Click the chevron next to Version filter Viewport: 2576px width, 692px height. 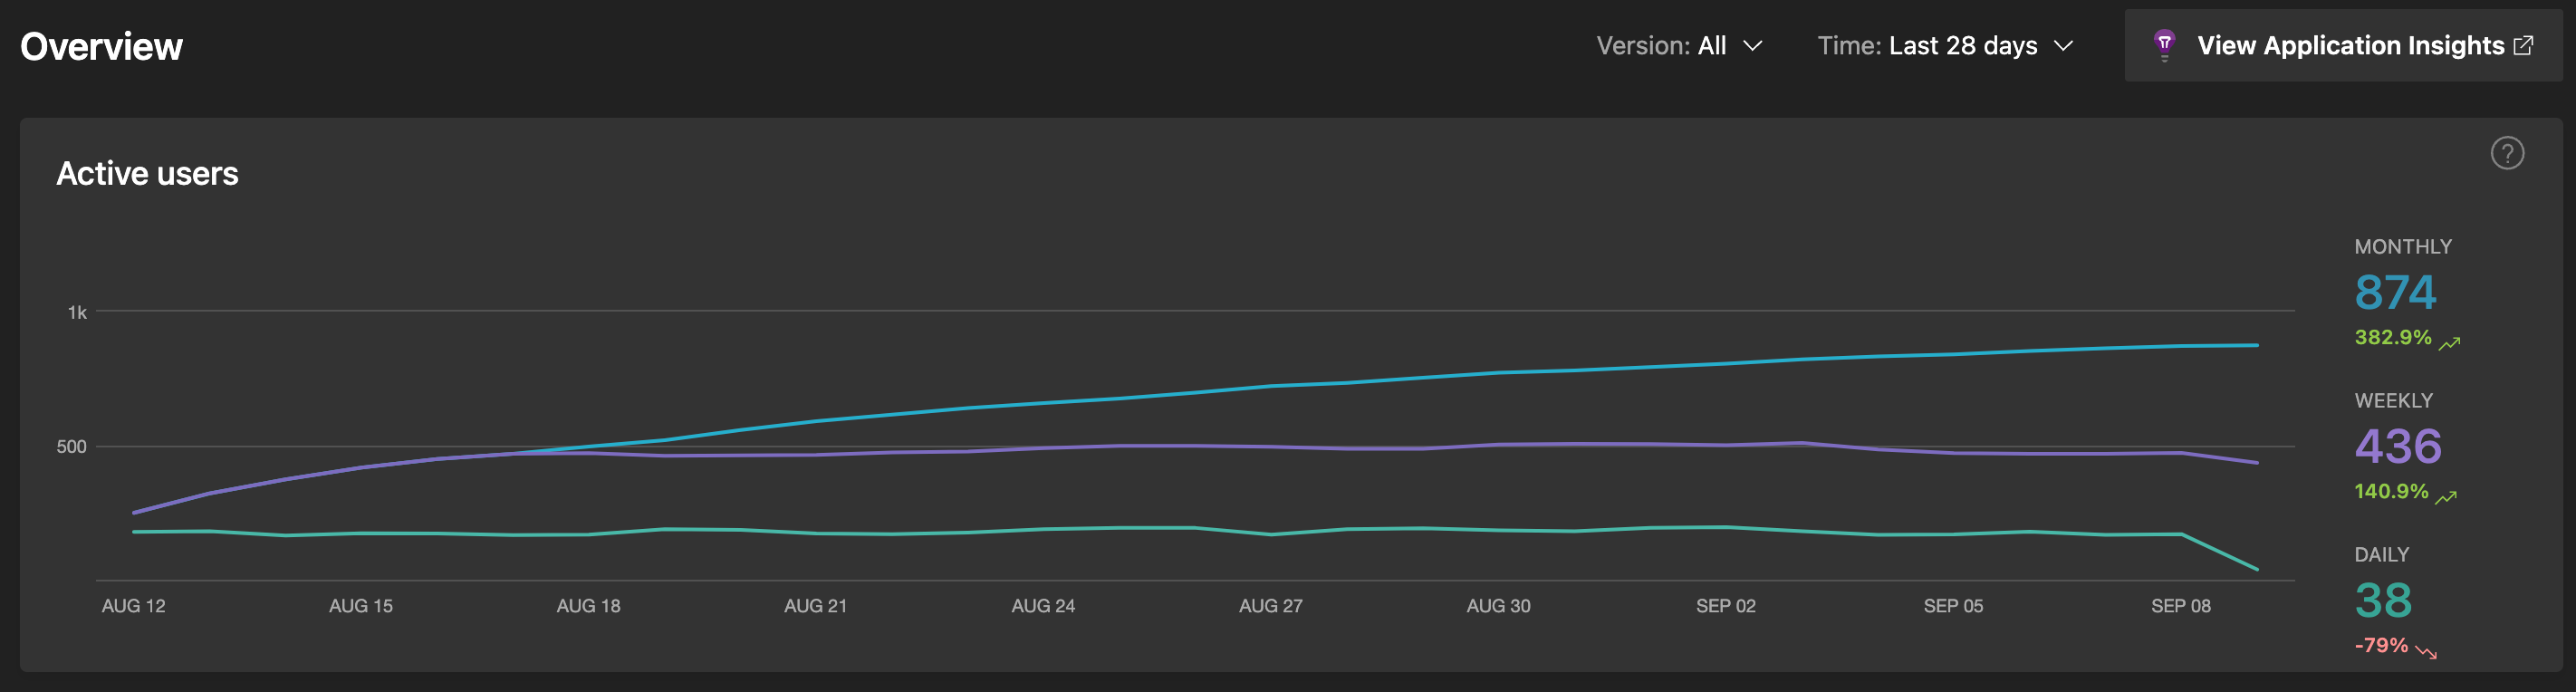[x=1751, y=46]
